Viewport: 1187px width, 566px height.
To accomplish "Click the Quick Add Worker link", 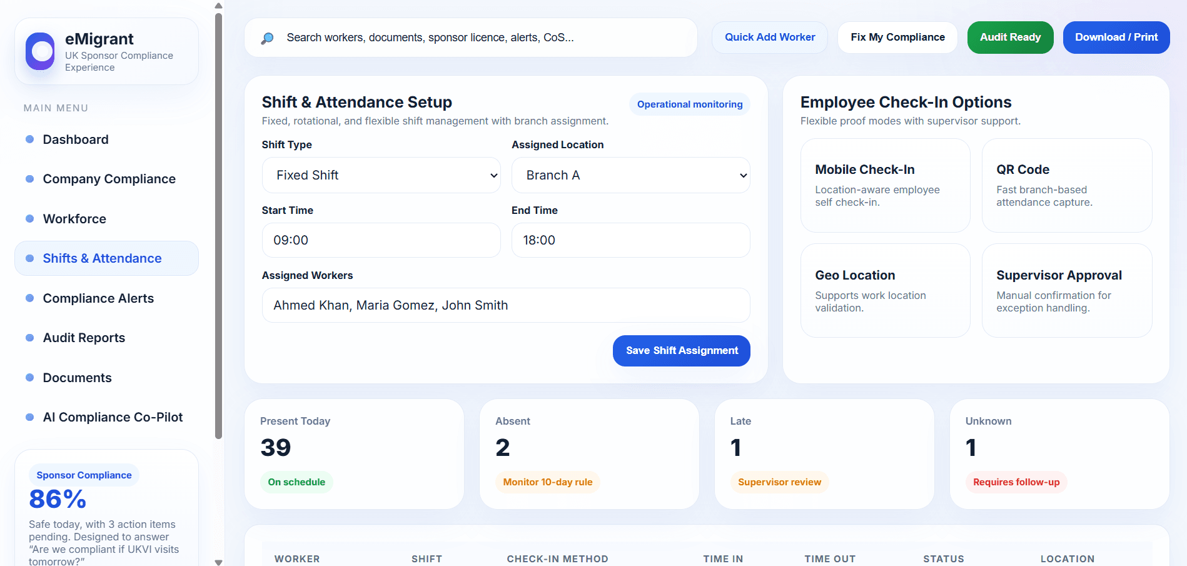I will tap(770, 38).
